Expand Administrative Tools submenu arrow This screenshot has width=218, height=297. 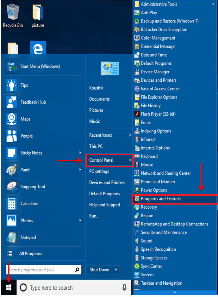[213, 4]
